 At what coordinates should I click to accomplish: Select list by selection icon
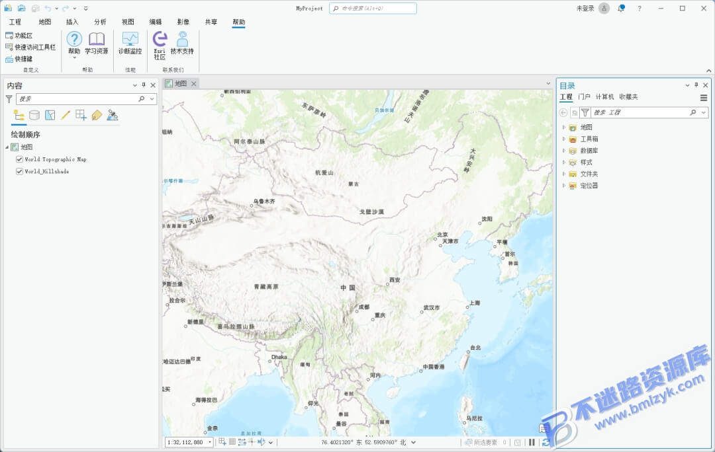[x=50, y=115]
